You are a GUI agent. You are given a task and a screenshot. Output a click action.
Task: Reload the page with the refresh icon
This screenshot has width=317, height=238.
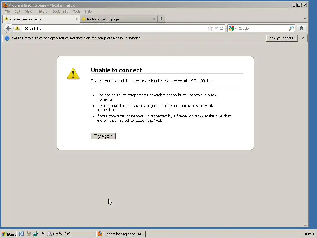[x=221, y=28]
